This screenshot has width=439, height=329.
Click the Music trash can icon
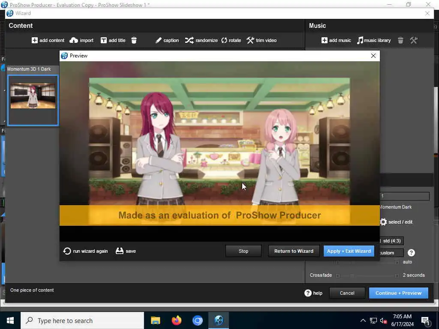401,40
